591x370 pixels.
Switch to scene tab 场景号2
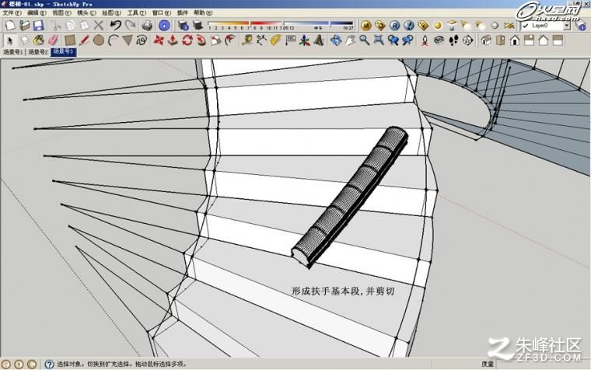(x=38, y=52)
